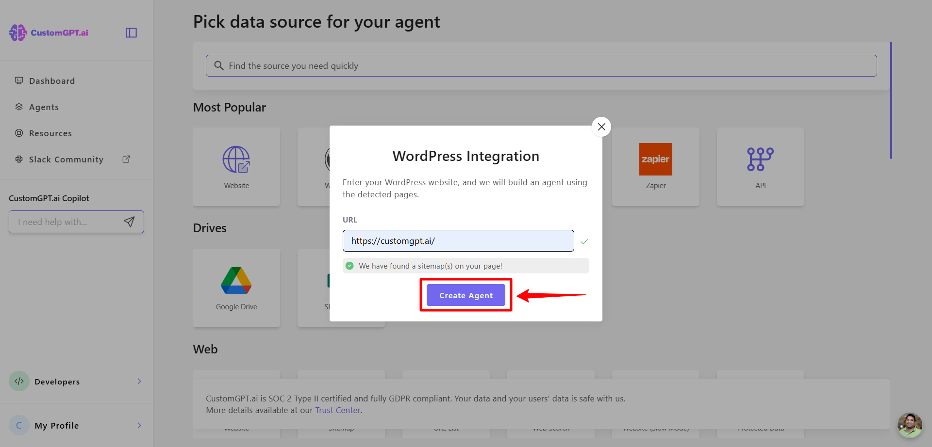Click the green URL validation checkmark
Viewport: 932px width, 447px height.
click(584, 241)
